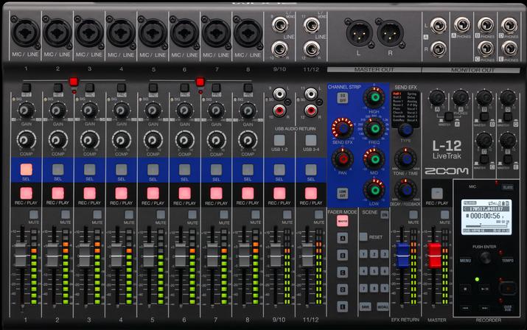Stop playback with the recorder stop button
Image resolution: width=527 pixels, height=330 pixels.
465,289
